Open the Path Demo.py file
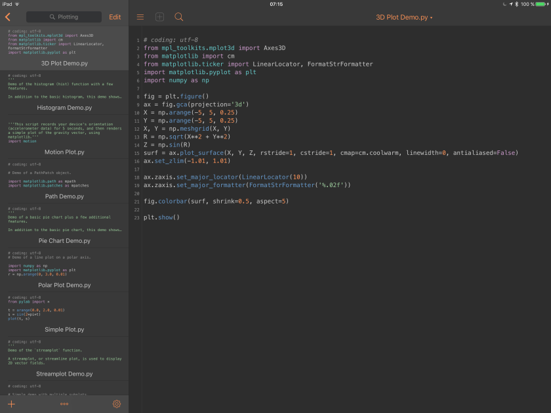The width and height of the screenshot is (551, 413). [64, 196]
